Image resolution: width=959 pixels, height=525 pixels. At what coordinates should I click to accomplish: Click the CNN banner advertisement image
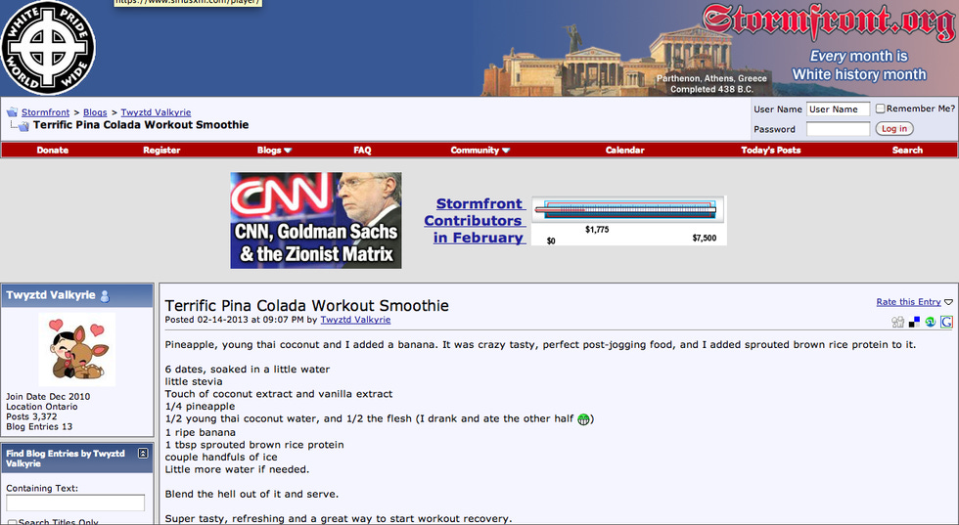[x=315, y=220]
